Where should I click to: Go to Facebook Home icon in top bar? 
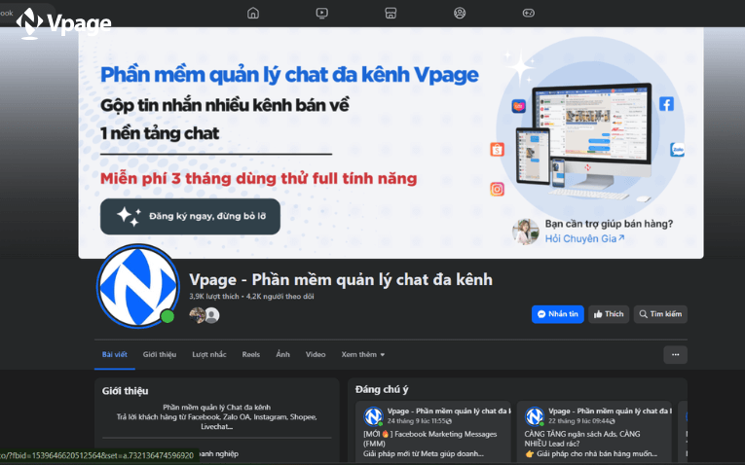pos(253,13)
